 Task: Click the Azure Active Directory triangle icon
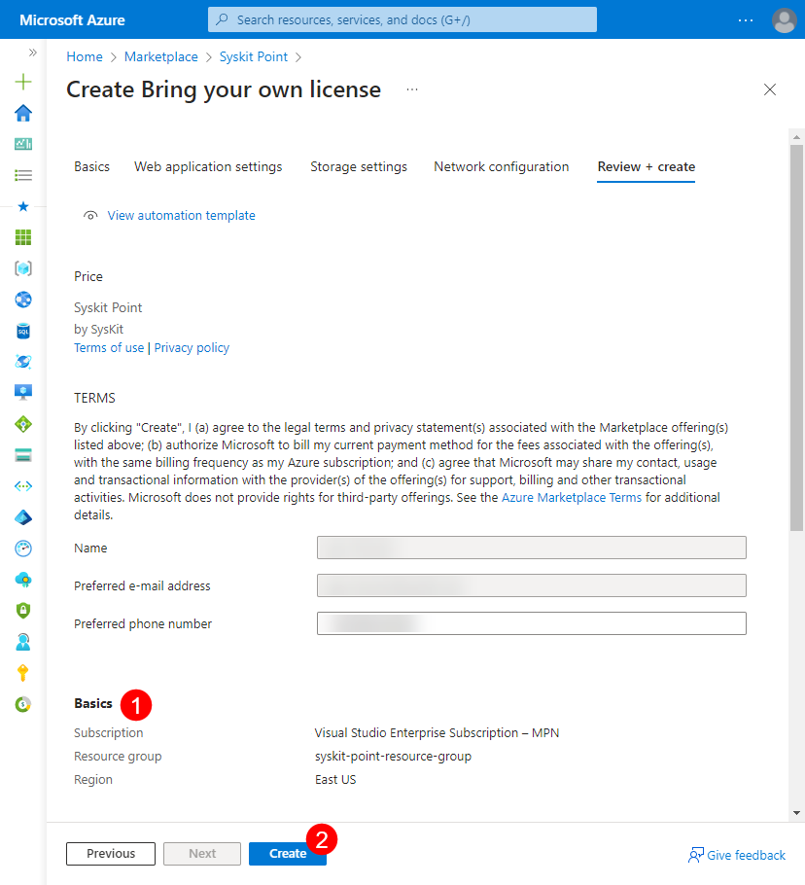tap(22, 516)
